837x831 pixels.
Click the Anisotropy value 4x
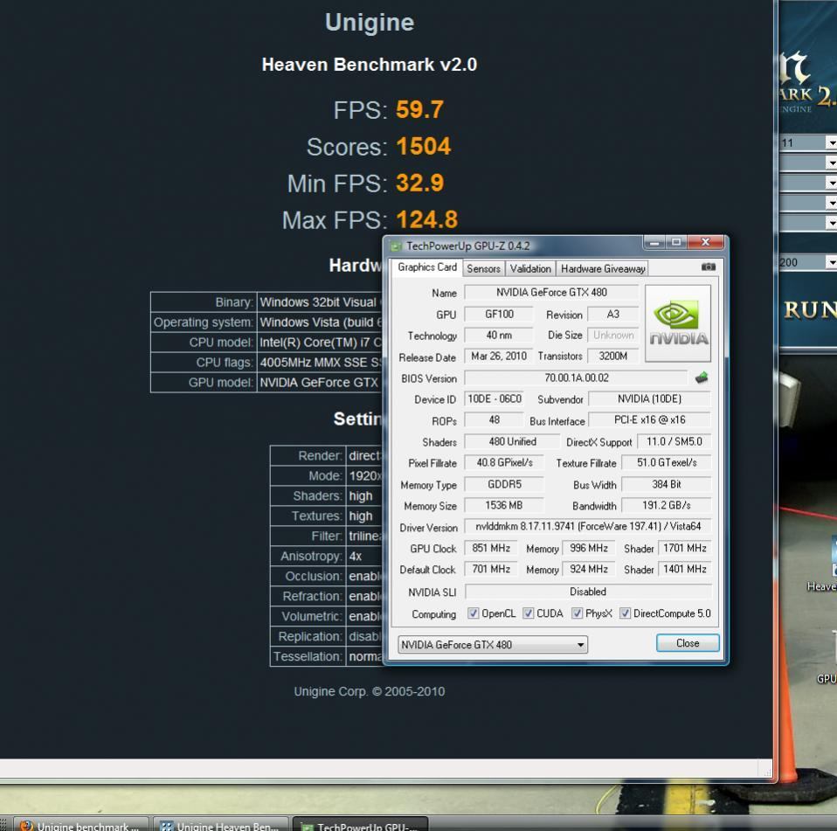pyautogui.click(x=356, y=556)
